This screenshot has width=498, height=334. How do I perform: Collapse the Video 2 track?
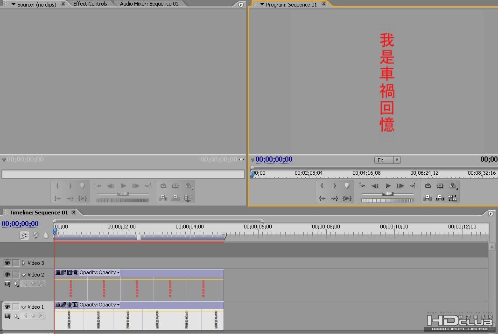23,275
